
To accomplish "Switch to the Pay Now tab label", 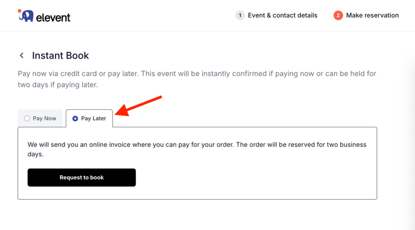I will 45,118.
